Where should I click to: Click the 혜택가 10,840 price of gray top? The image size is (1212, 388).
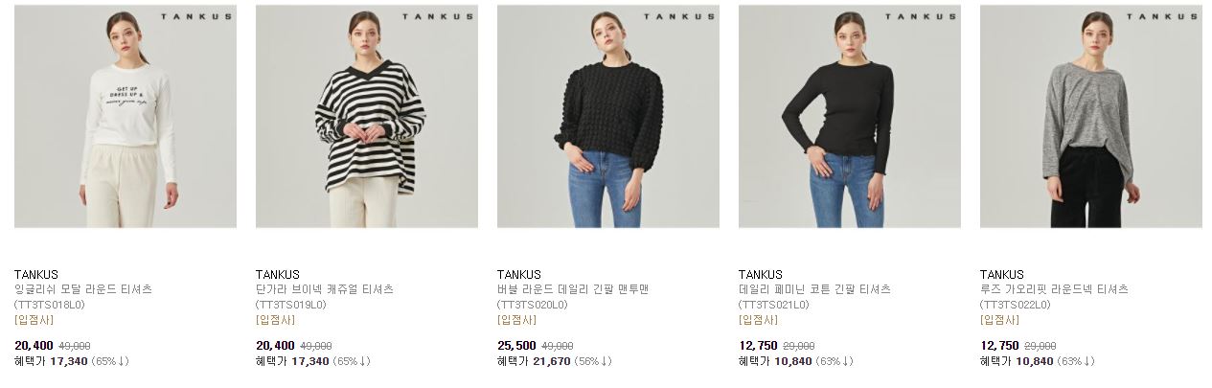pos(1017,361)
